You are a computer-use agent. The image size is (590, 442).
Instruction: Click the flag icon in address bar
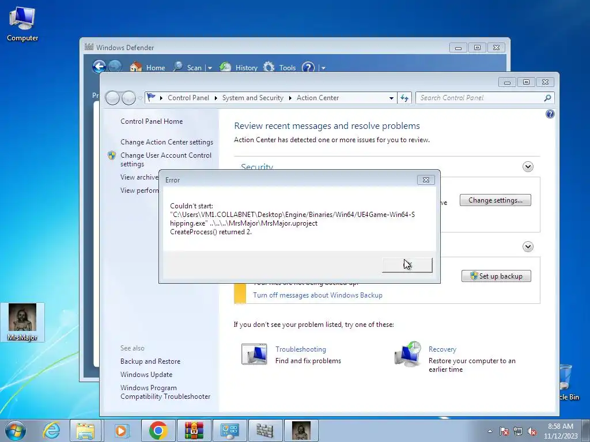coord(151,97)
